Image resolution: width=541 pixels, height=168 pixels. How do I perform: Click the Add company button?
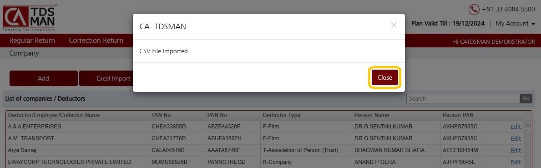[x=44, y=78]
